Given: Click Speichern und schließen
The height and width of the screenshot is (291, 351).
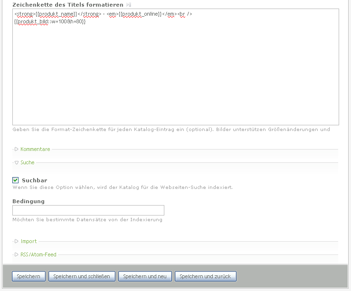Looking at the screenshot, I should (x=82, y=276).
